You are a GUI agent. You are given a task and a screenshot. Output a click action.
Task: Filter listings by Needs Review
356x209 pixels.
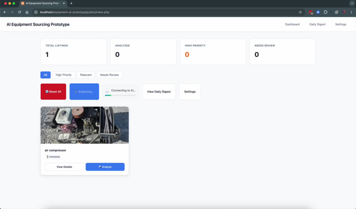click(x=109, y=75)
